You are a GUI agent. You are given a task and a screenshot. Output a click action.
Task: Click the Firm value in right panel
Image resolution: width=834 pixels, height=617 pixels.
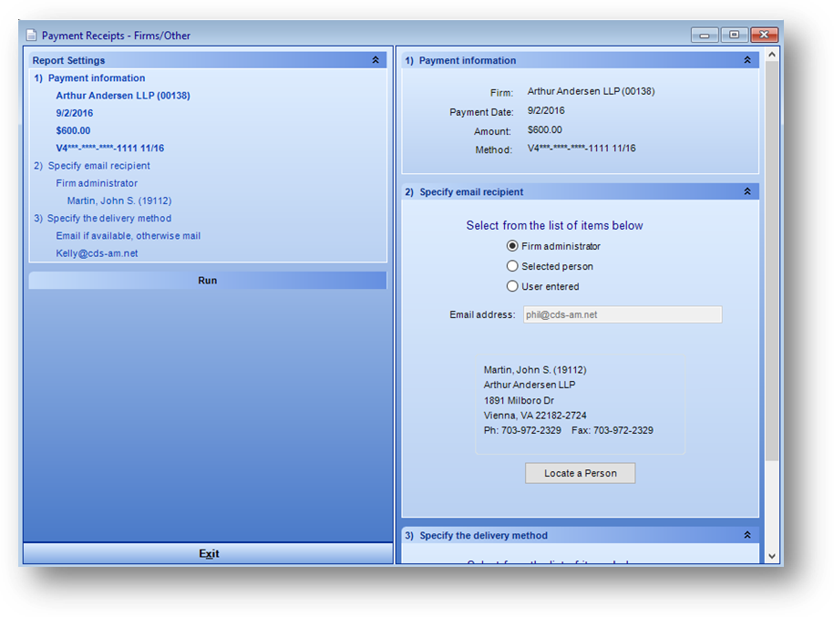591,91
